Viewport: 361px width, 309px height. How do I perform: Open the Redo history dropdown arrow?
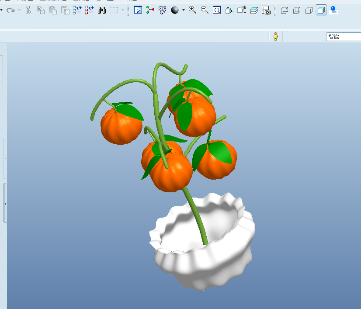19,10
